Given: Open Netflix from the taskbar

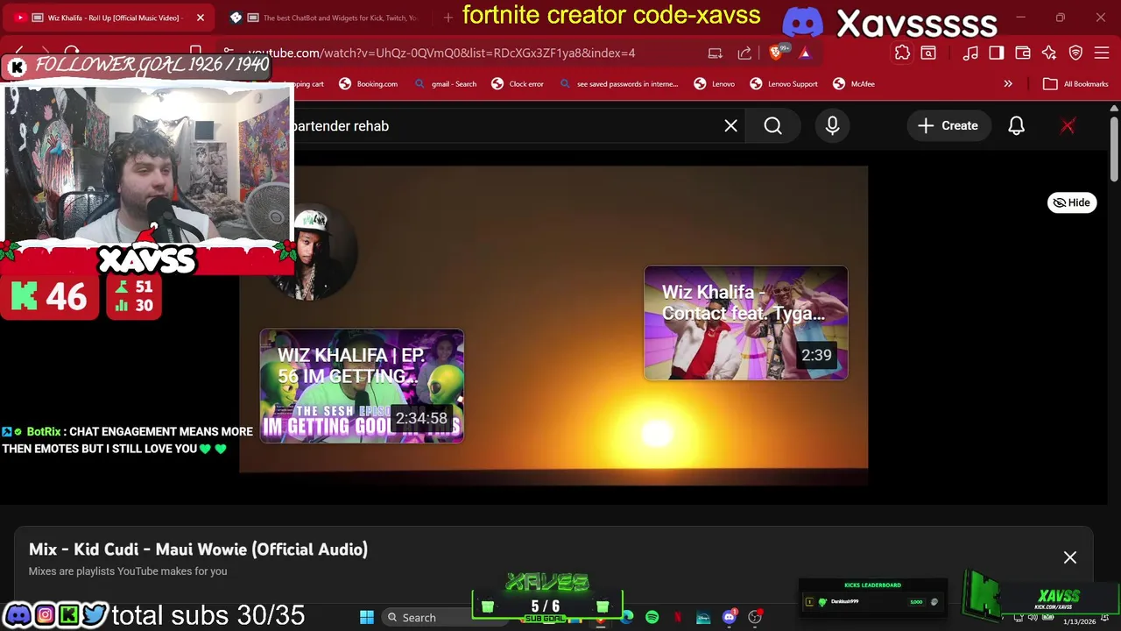Looking at the screenshot, I should click(677, 617).
